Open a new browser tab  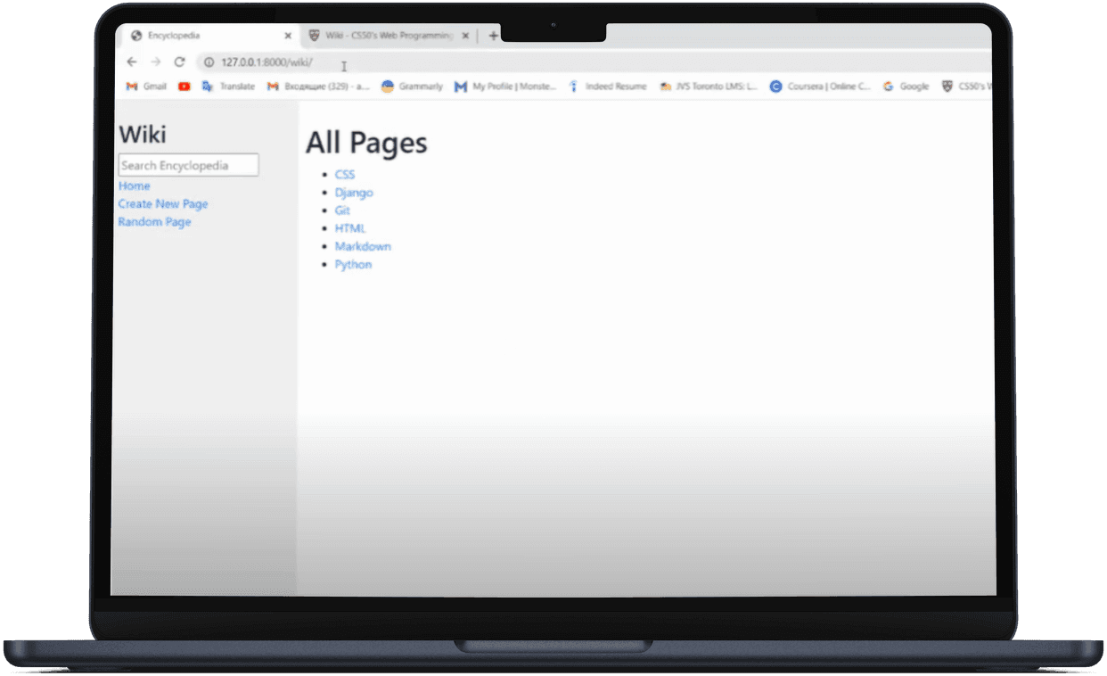coord(493,36)
